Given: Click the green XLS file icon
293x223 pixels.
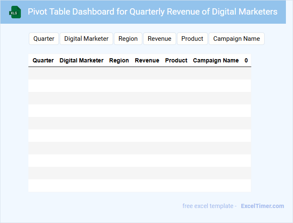Looking at the screenshot, I should click(x=15, y=12).
